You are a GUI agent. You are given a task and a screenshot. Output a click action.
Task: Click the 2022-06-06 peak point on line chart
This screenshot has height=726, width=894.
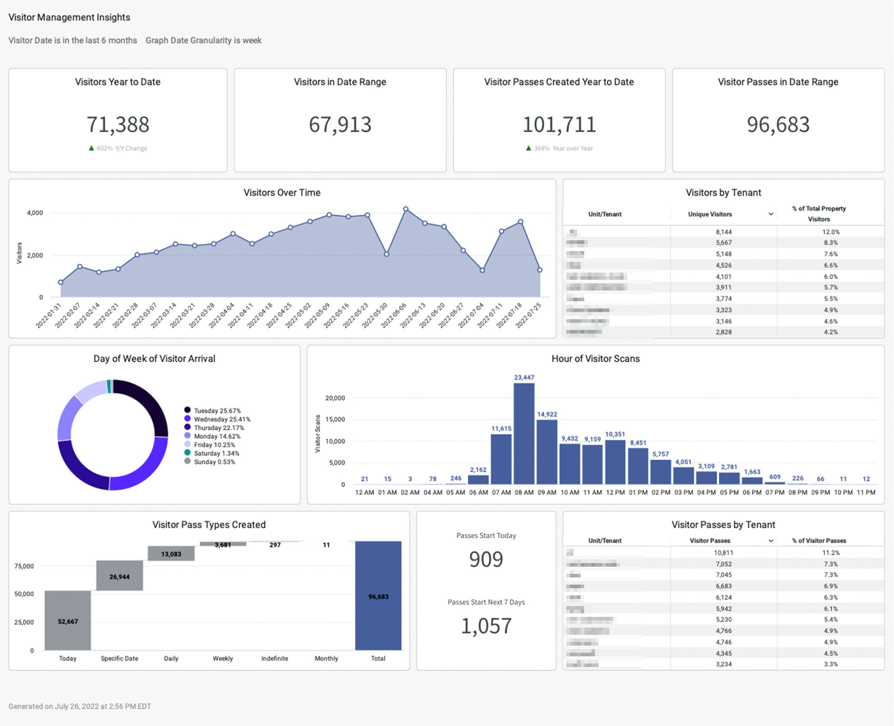[x=406, y=209]
